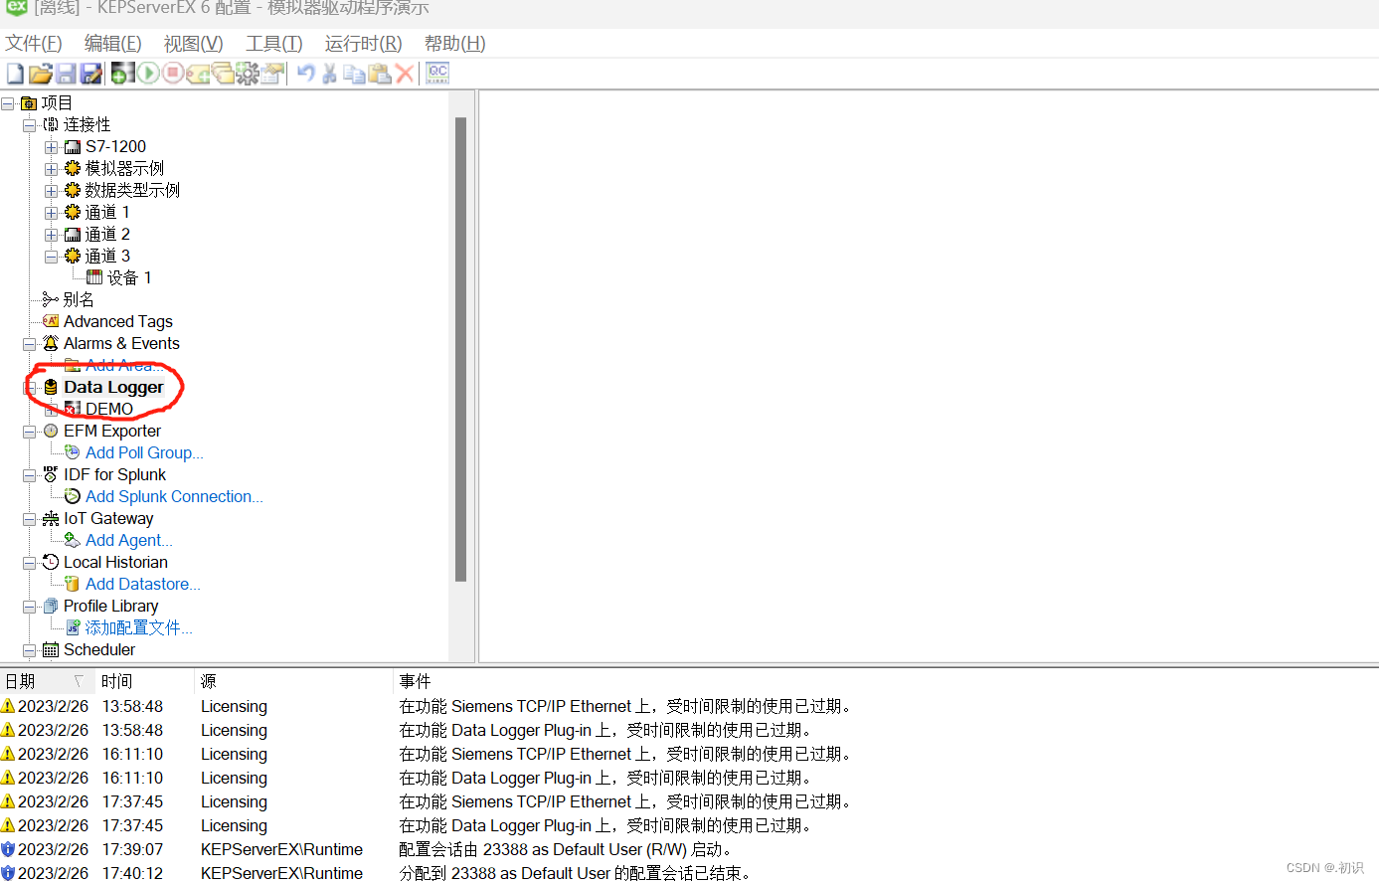
Task: Click the bell icon beside Alarms & Events
Action: [x=51, y=343]
